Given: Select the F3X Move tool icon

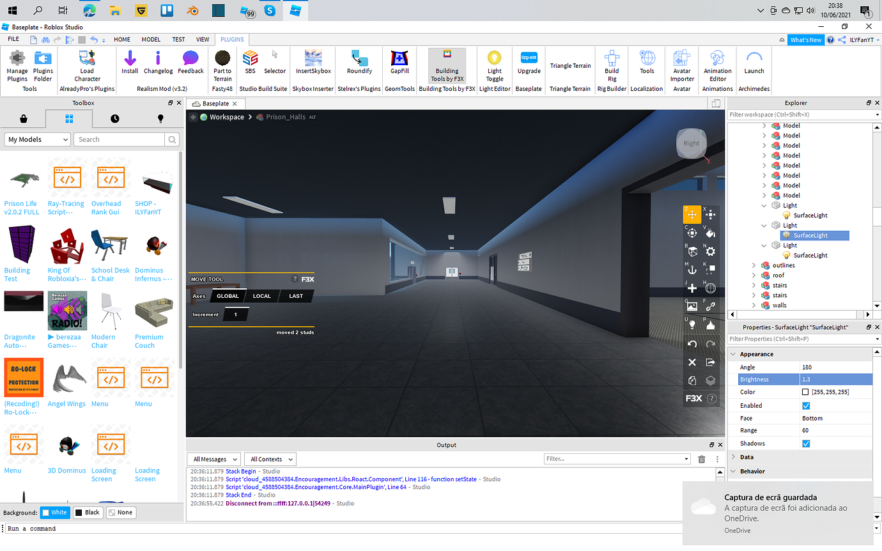Looking at the screenshot, I should [x=692, y=215].
